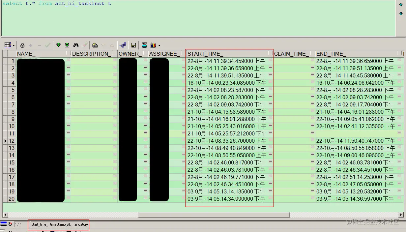Open the ASSIGNEE_ ellipsis button in row 18
This screenshot has width=406, height=232.
pos(183,184)
